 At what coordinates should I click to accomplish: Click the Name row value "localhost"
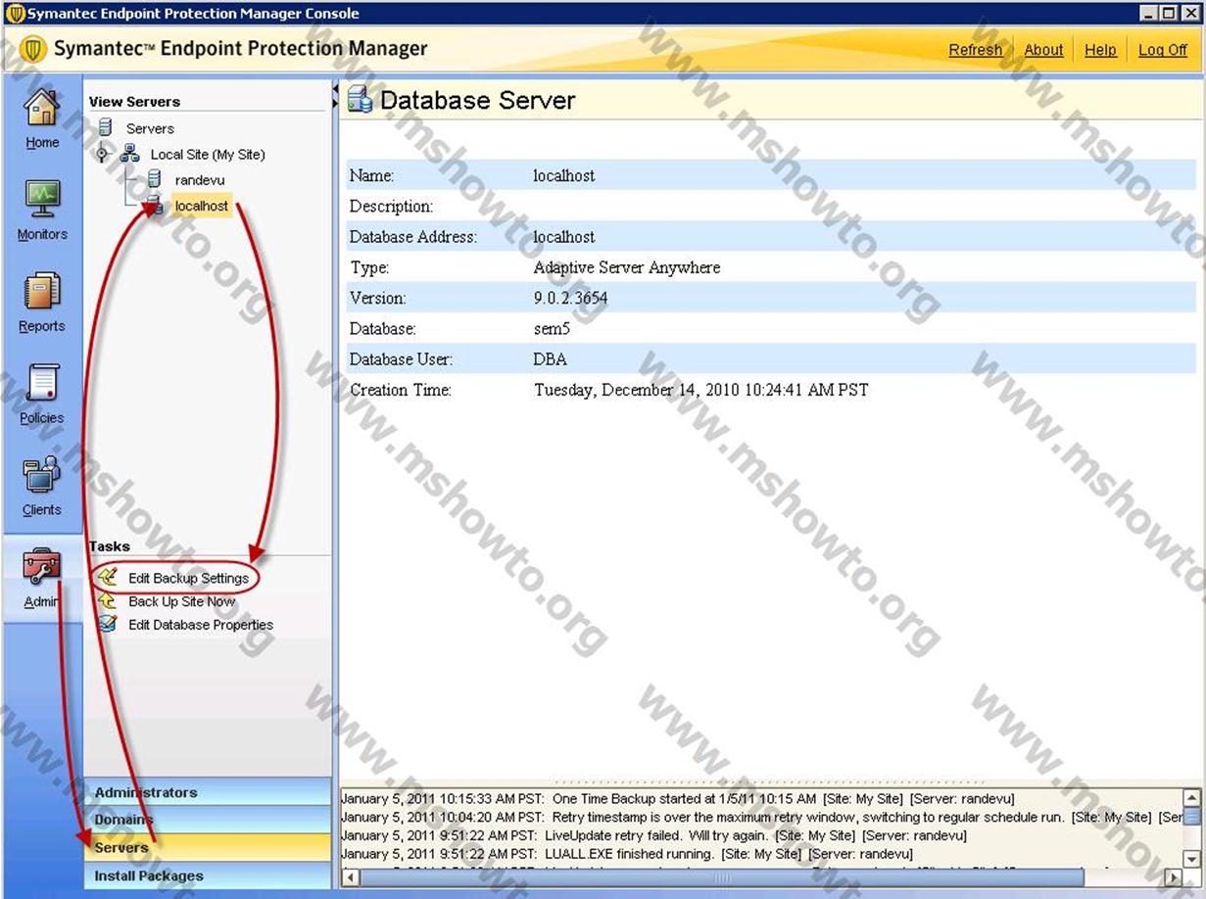(x=563, y=175)
